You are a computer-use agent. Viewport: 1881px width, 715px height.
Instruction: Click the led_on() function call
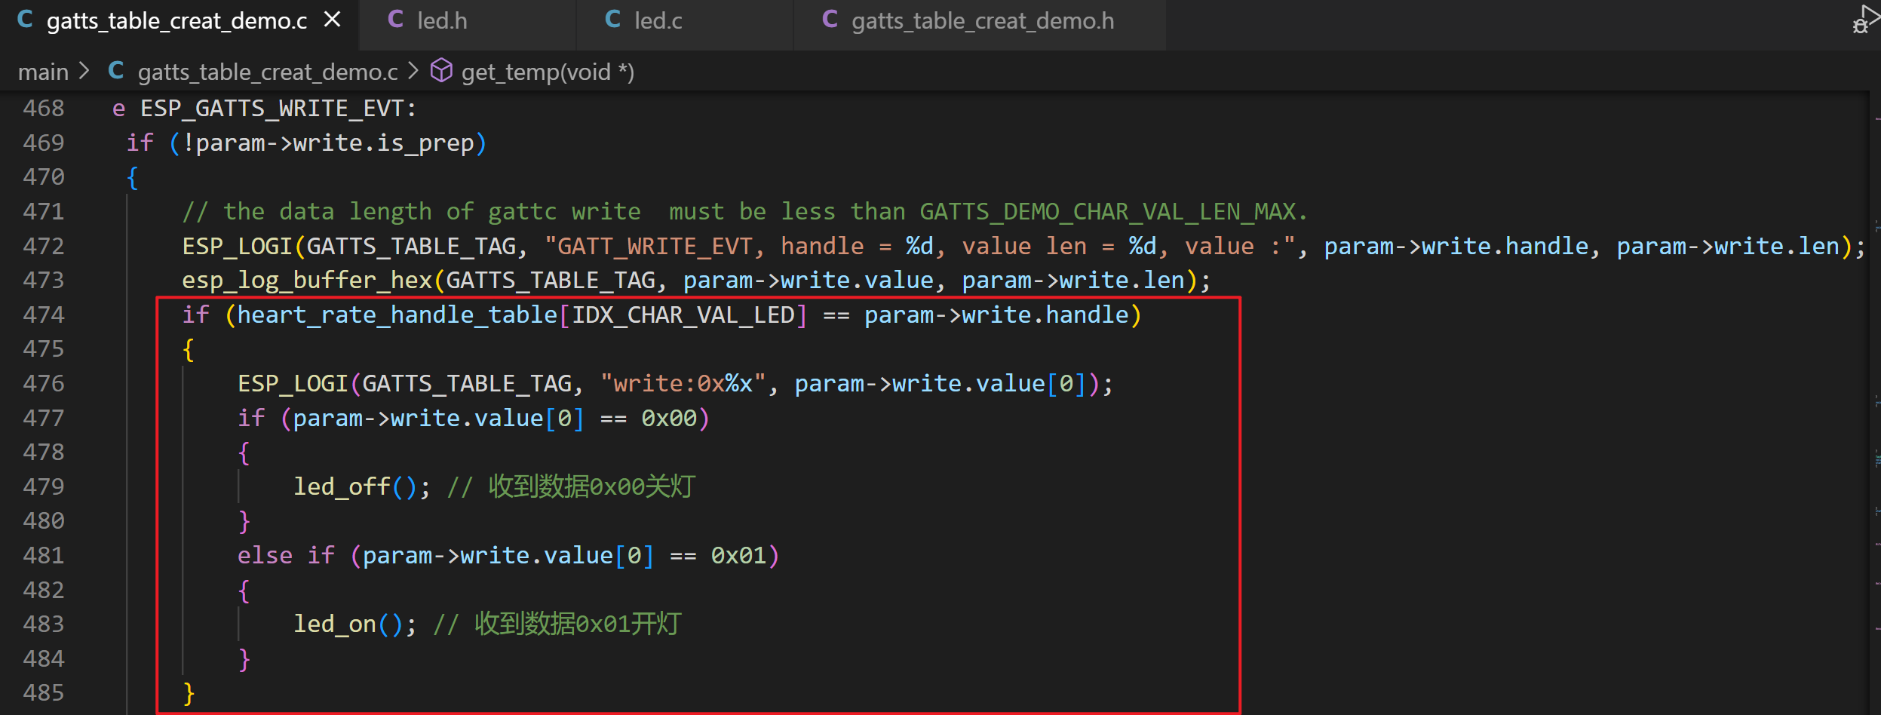point(348,624)
